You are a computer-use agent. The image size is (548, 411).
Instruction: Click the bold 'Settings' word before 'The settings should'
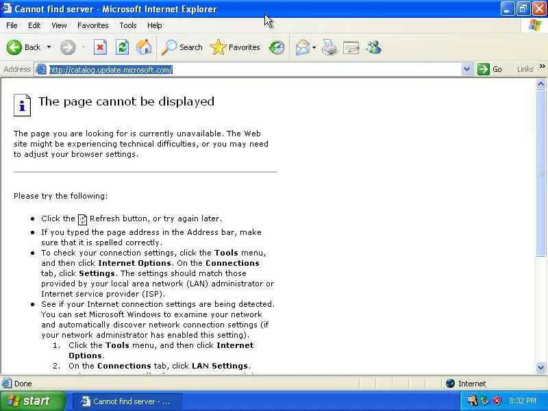[x=97, y=273]
